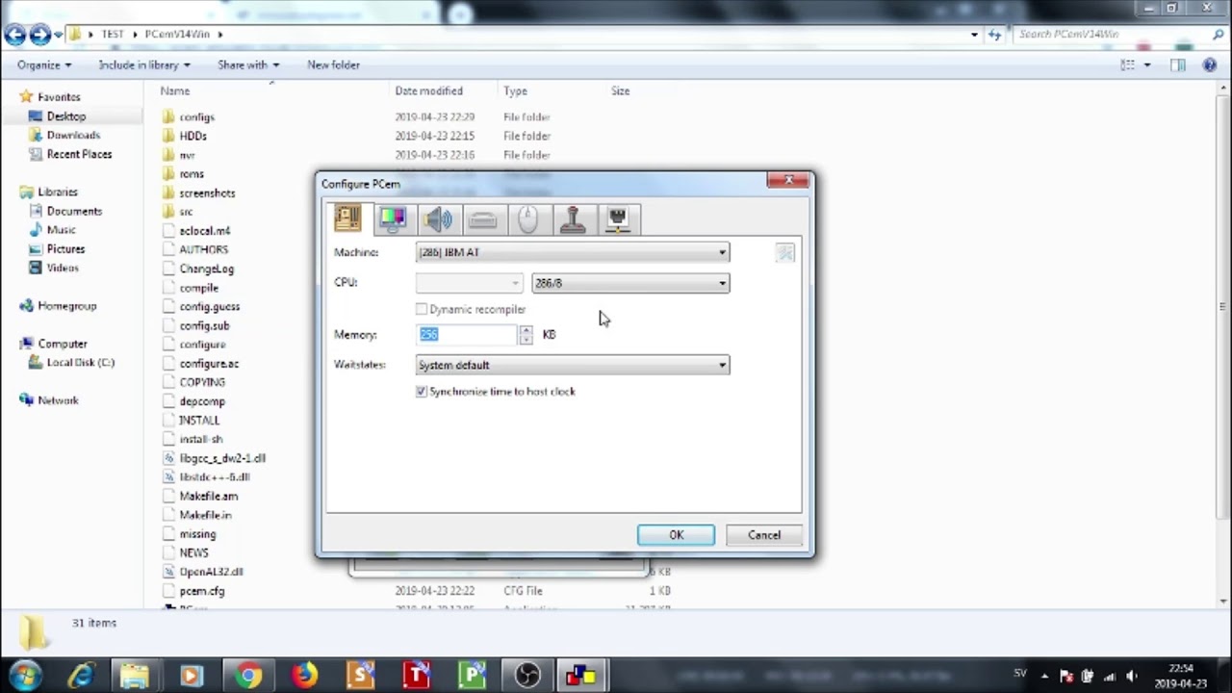Viewport: 1232px width, 693px height.
Task: Click the volume icon in the system tray
Action: click(1132, 676)
